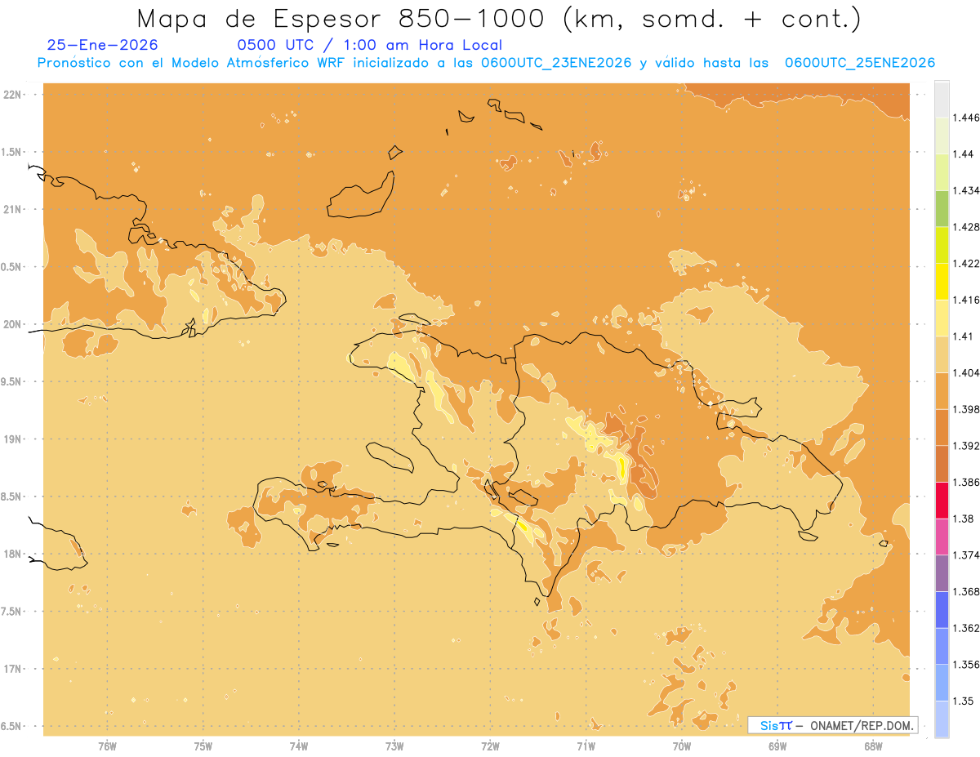Click the legend value '1.356'

click(x=966, y=665)
